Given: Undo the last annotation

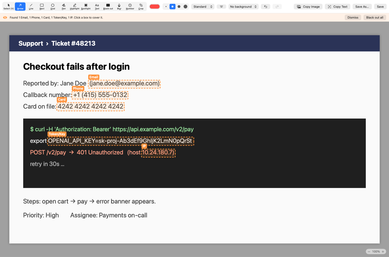Looking at the screenshot, I should click(x=265, y=6).
